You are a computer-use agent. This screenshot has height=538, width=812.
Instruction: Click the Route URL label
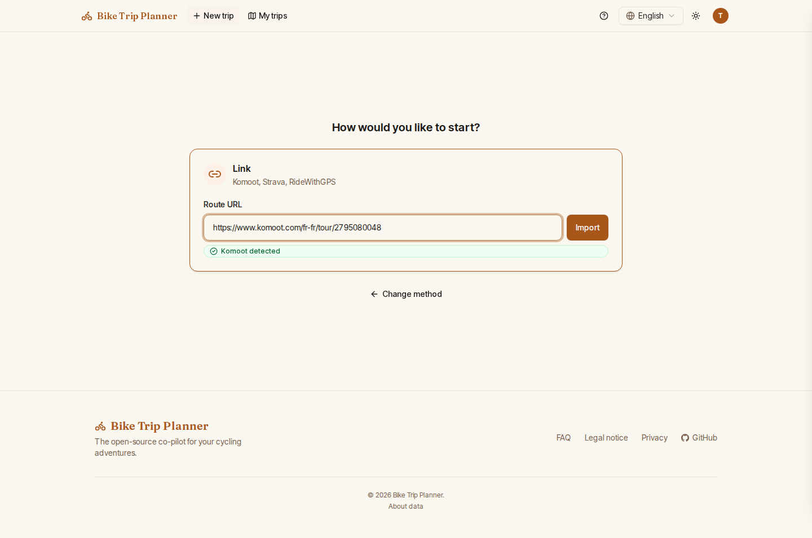pyautogui.click(x=223, y=204)
